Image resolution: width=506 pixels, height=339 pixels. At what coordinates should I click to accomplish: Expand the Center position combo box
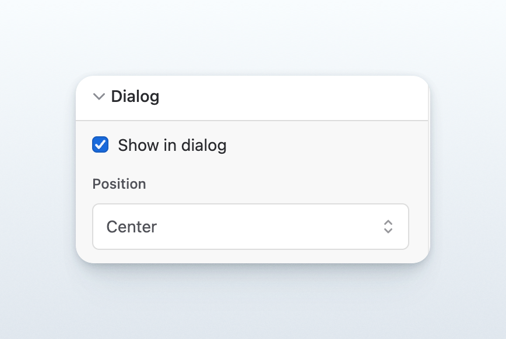point(251,227)
